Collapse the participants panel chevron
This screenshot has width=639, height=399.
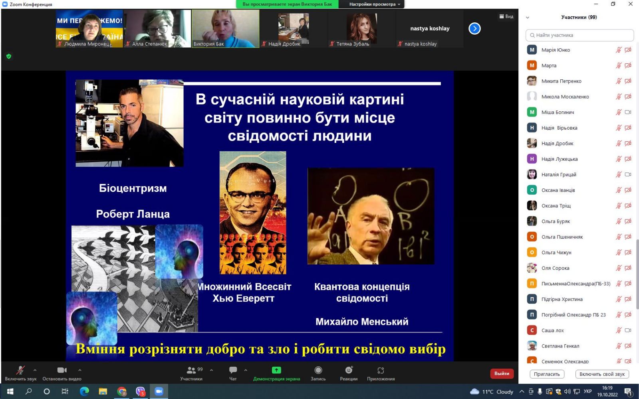[x=528, y=18]
